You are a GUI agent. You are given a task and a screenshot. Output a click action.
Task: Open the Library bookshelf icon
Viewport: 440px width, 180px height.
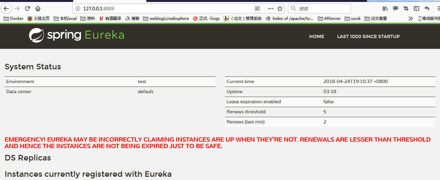[385, 8]
